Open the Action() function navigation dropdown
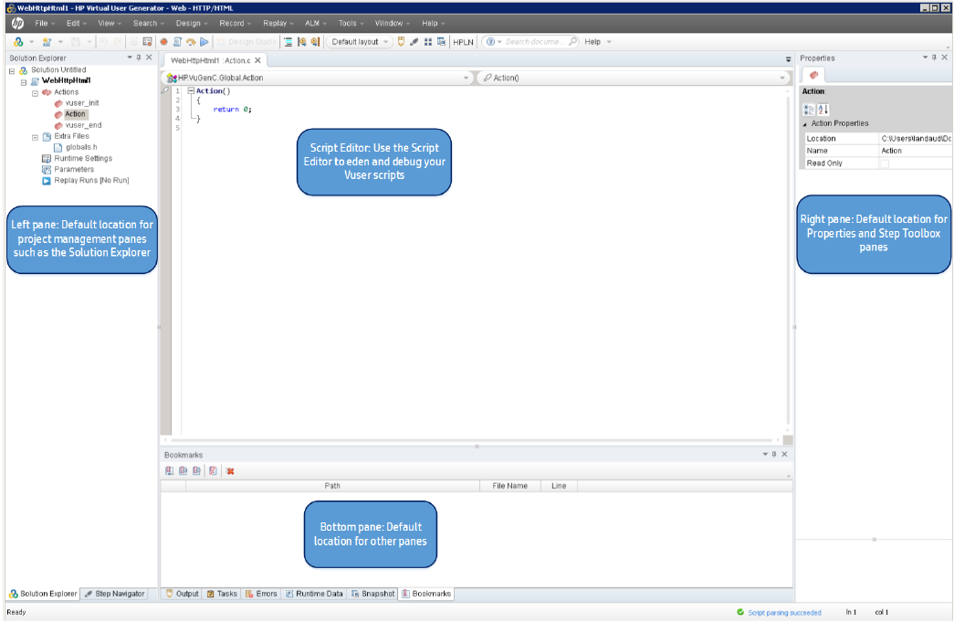The width and height of the screenshot is (954, 622). point(782,77)
